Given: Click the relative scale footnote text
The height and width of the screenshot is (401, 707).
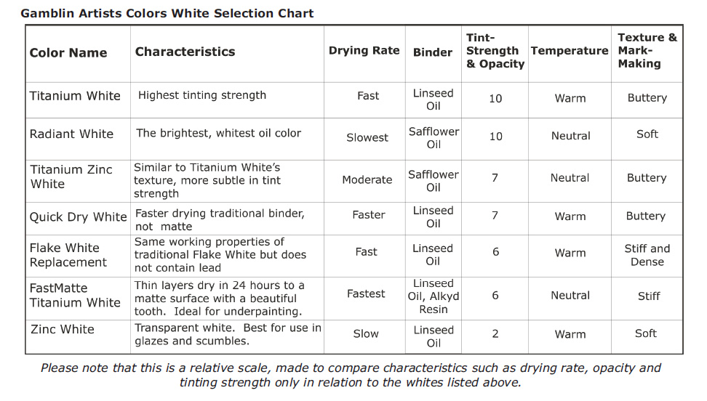Looking at the screenshot, I should [351, 375].
